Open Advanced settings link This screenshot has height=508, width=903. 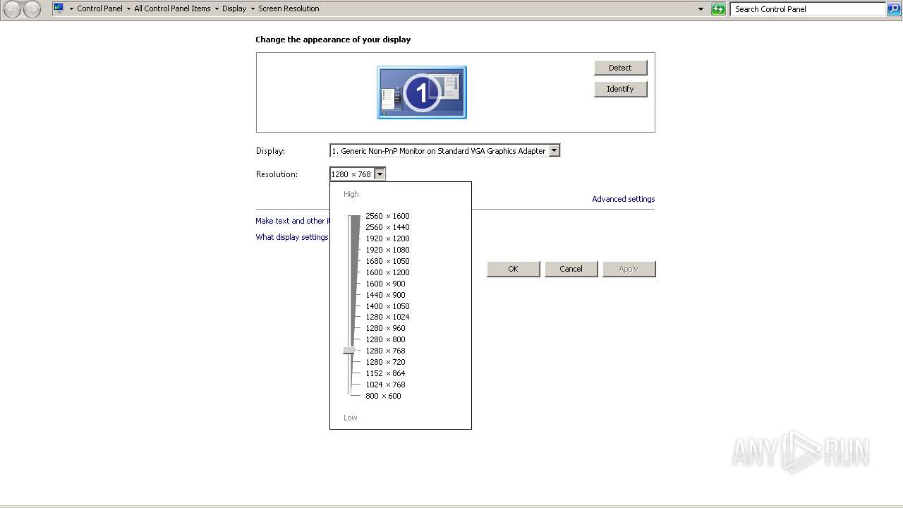tap(624, 199)
